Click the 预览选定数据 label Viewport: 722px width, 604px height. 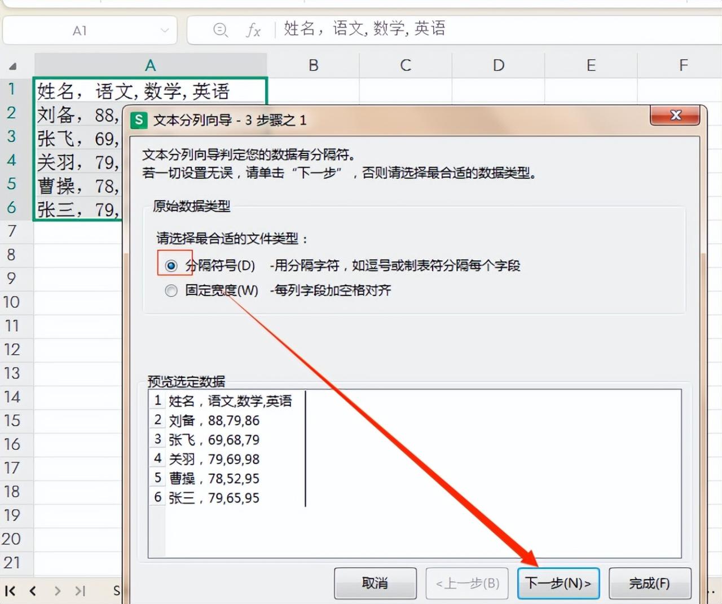(x=187, y=382)
